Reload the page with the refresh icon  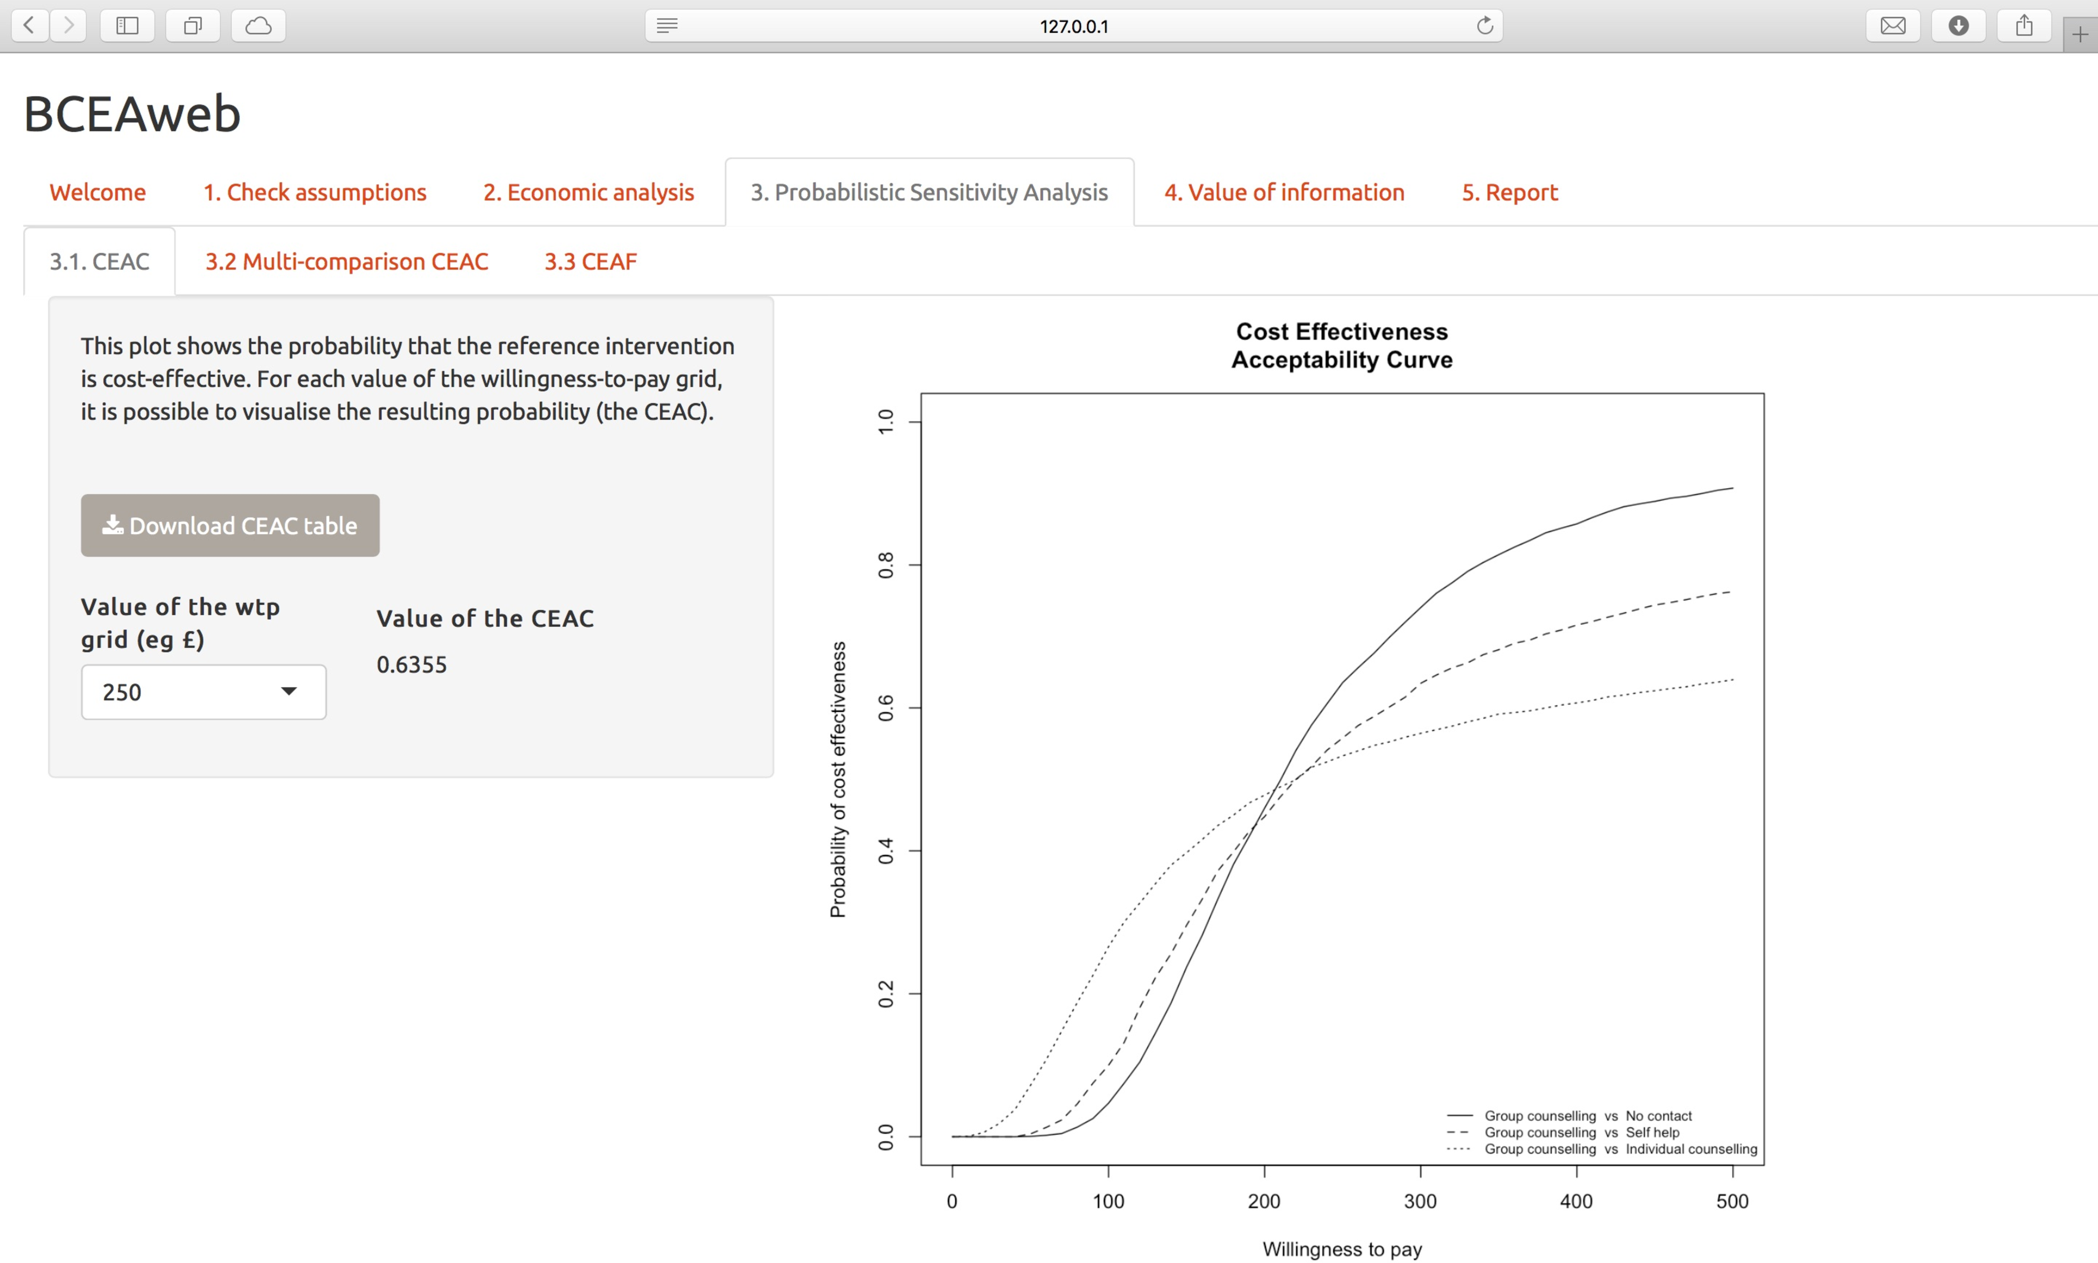point(1485,26)
